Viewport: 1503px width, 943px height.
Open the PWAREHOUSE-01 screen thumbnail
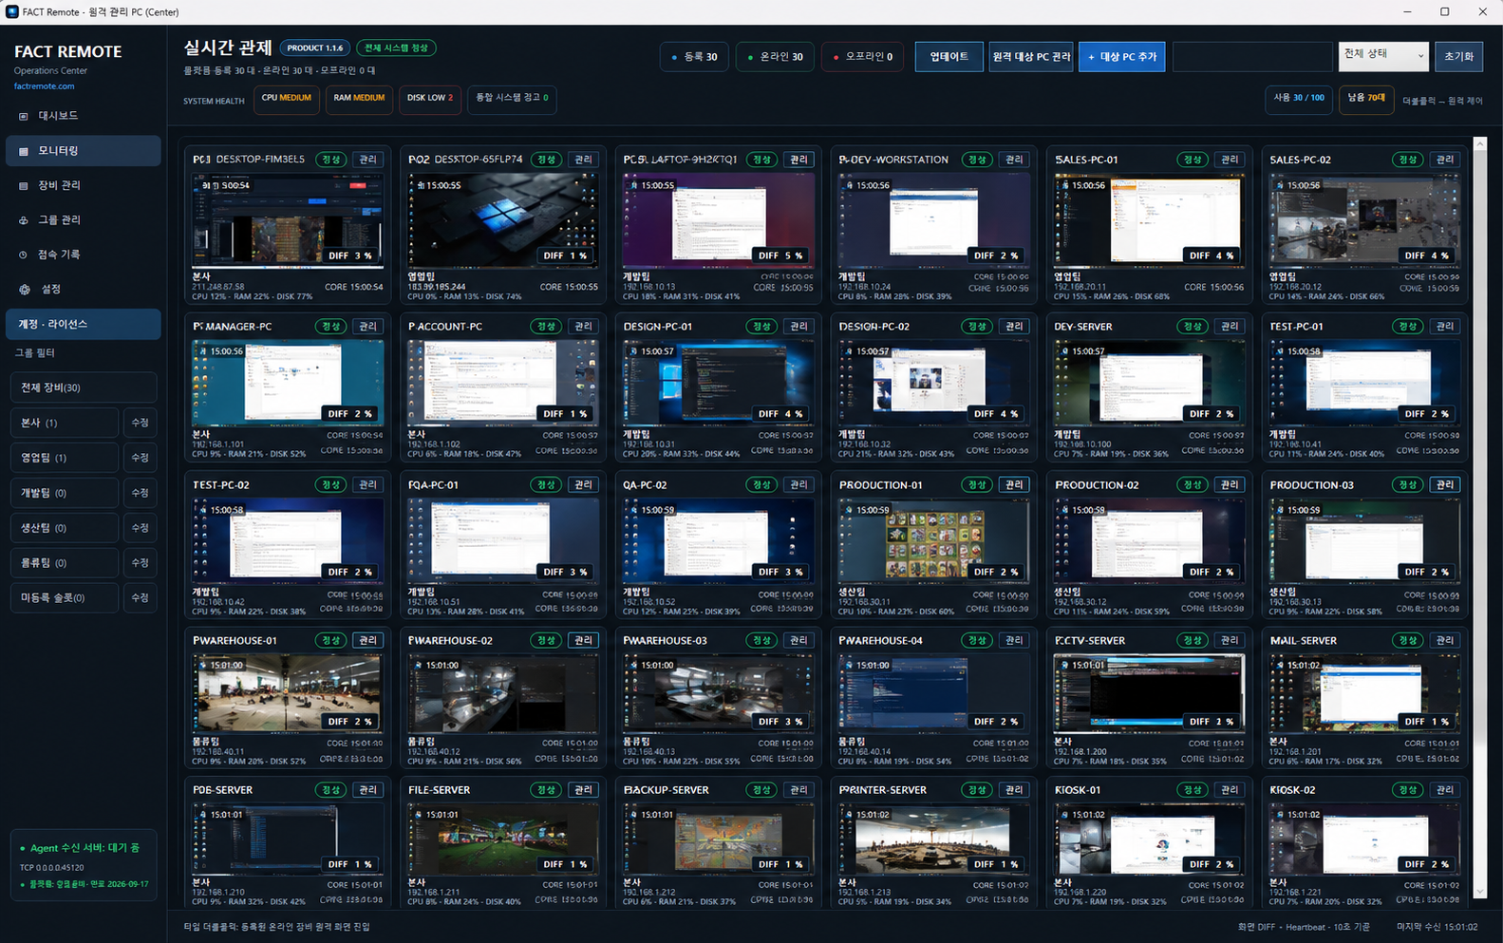coord(287,692)
